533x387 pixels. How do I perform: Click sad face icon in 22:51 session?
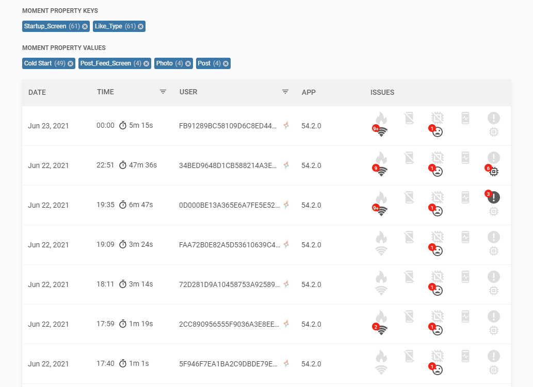pyautogui.click(x=438, y=172)
